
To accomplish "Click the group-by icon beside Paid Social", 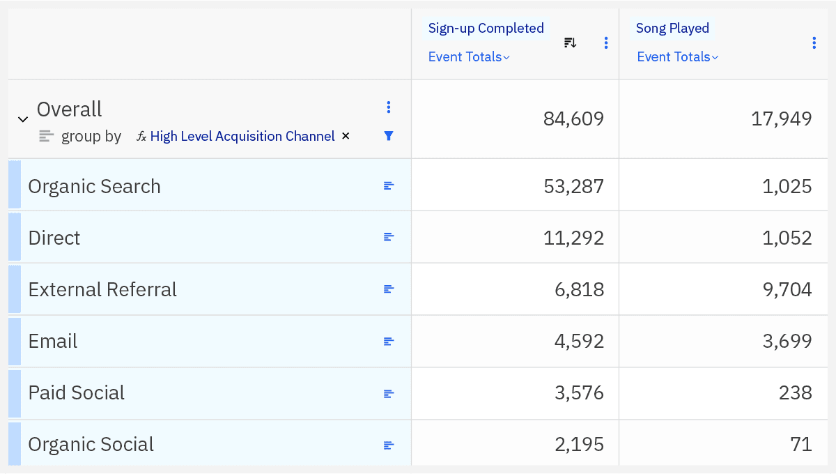I will (x=388, y=393).
